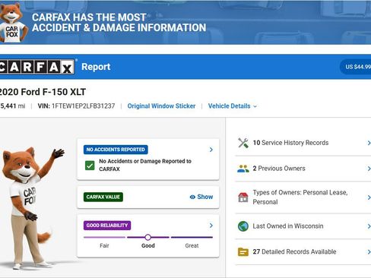The width and height of the screenshot is (371, 278).
Task: Open 10 Service History Records
Action: coord(303,143)
